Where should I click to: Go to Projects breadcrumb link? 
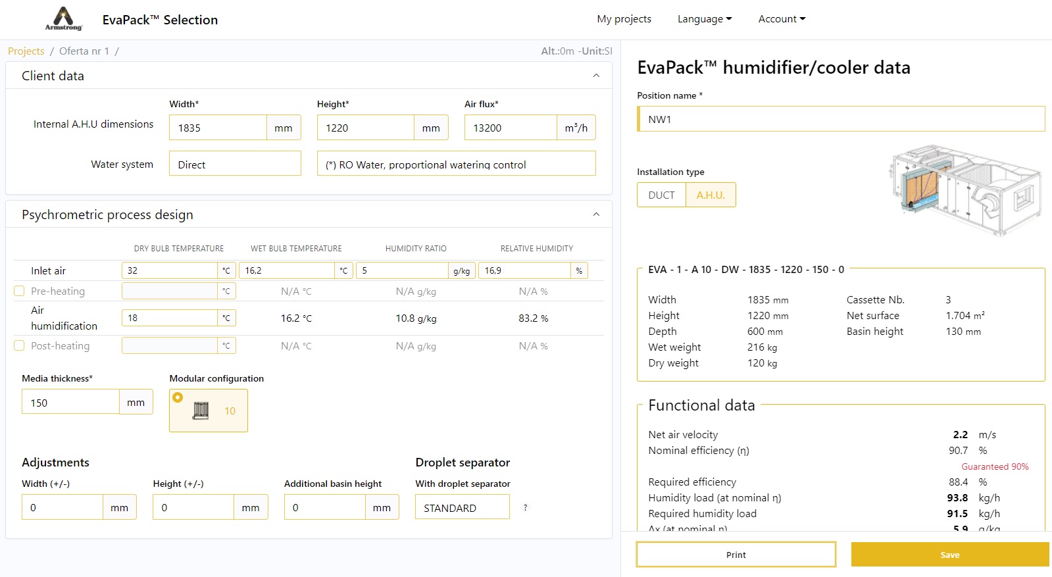click(26, 51)
